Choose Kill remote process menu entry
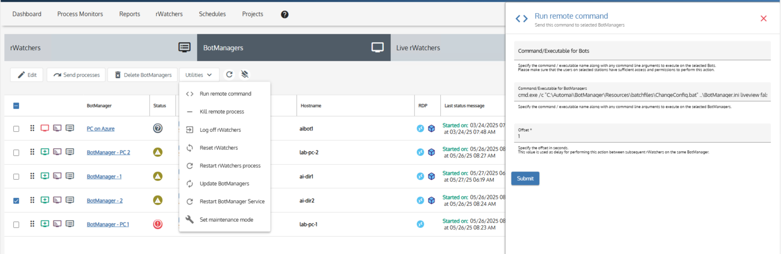Viewport: 781px width, 254px height. pos(225,112)
